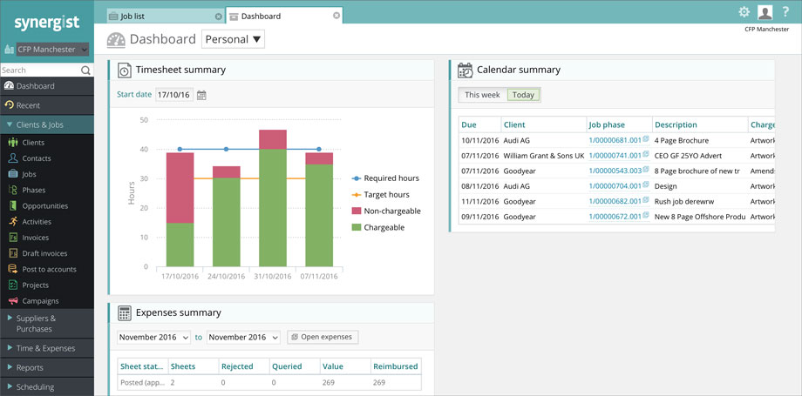Image resolution: width=802 pixels, height=396 pixels.
Task: Click the Chargeable green legend swatch
Action: tap(357, 227)
